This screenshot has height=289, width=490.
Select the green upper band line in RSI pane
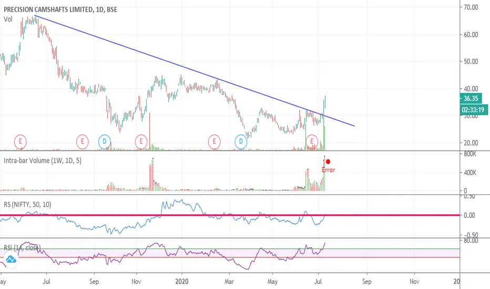pyautogui.click(x=230, y=249)
